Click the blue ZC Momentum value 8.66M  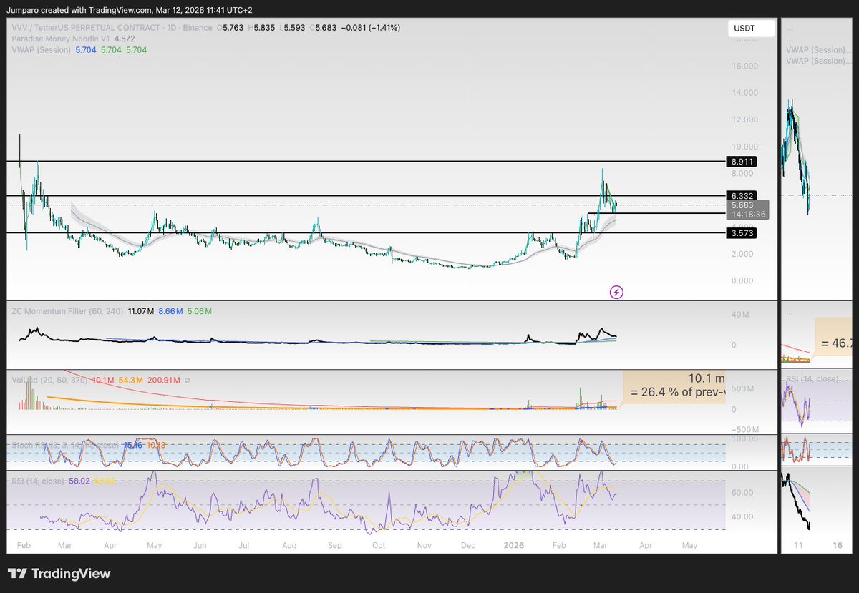click(x=170, y=311)
